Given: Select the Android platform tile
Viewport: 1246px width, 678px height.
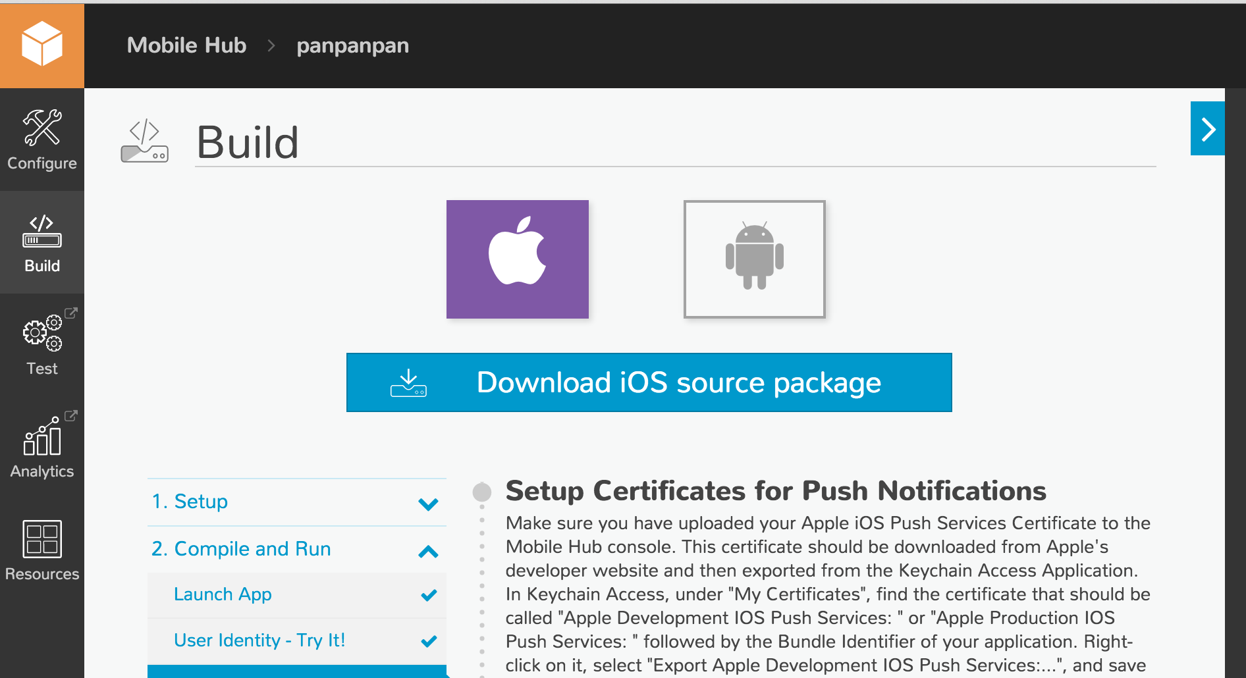Looking at the screenshot, I should click(755, 259).
